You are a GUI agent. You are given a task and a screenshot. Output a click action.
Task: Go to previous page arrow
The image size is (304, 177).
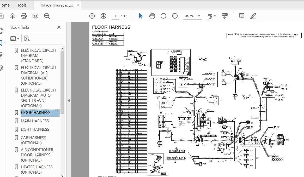coord(92,16)
